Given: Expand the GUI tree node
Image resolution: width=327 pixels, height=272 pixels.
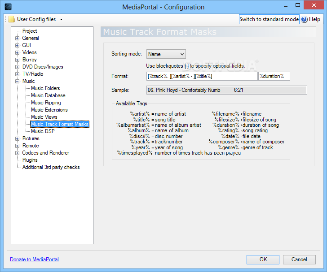Looking at the screenshot, I should [18, 45].
